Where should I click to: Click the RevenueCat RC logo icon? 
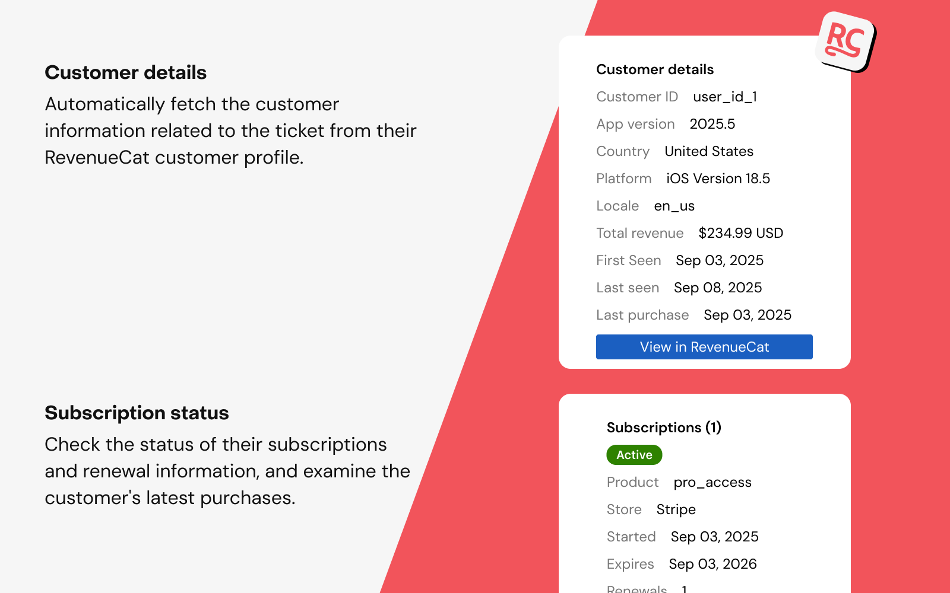(846, 42)
